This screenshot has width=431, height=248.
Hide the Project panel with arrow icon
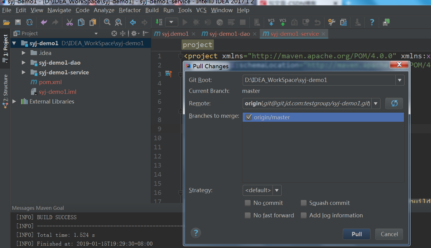tap(146, 33)
